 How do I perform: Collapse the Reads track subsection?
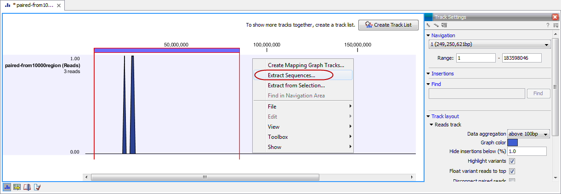[432, 125]
